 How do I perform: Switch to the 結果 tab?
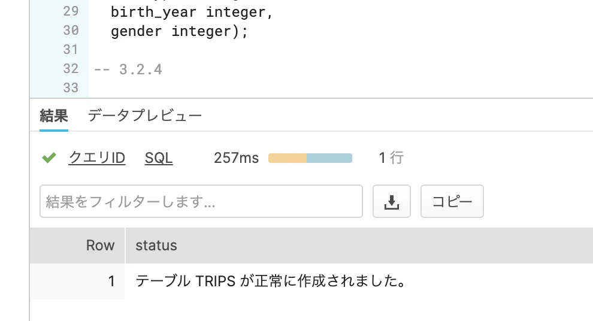click(x=54, y=116)
